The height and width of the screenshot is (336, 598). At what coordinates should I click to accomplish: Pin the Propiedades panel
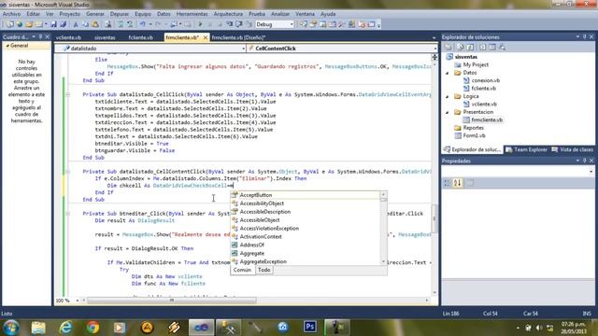[584, 161]
